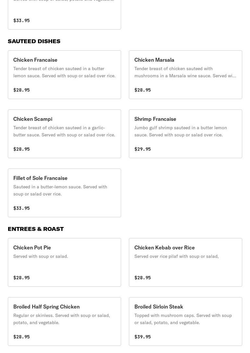Click Chicken Pot Pie's $28.95 price
This screenshot has width=250, height=353.
[x=21, y=278]
